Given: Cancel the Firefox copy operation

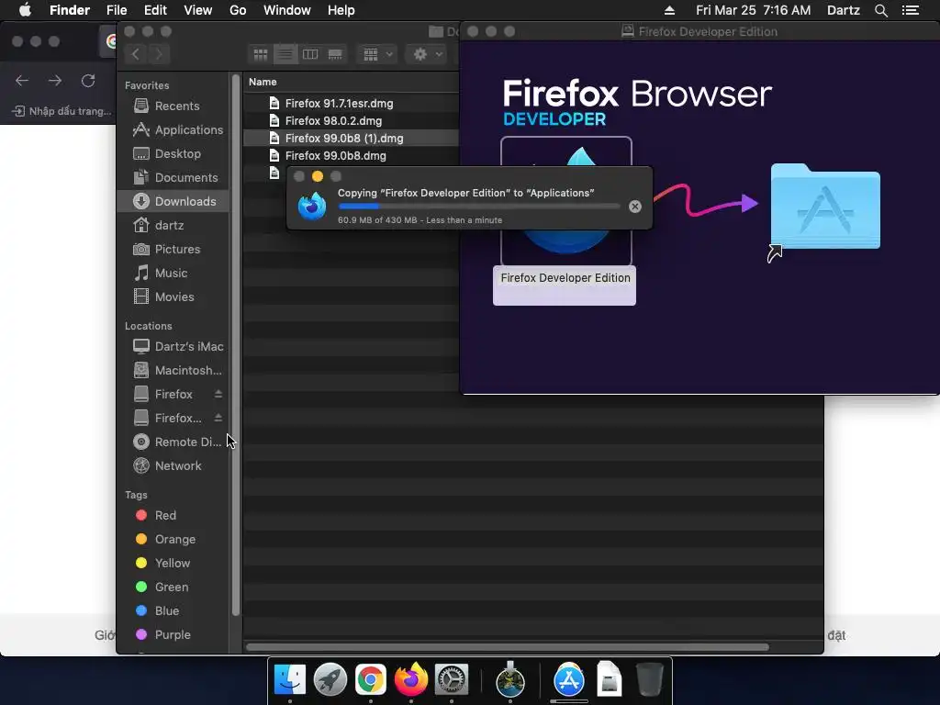Looking at the screenshot, I should pyautogui.click(x=635, y=207).
